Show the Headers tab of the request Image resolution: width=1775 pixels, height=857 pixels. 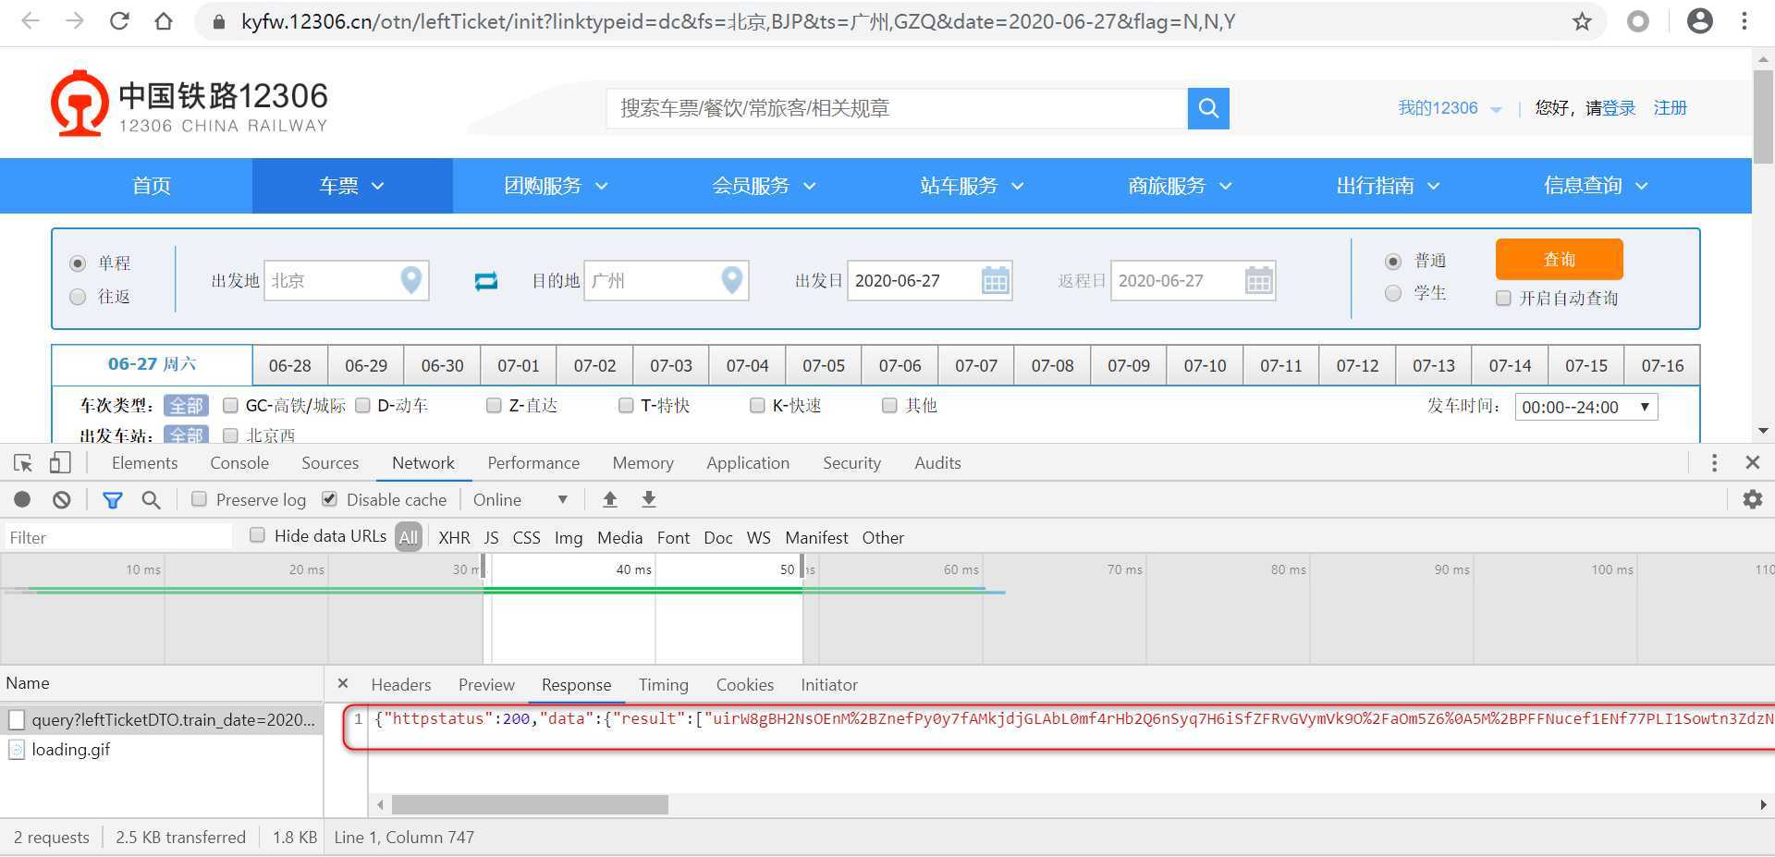401,685
